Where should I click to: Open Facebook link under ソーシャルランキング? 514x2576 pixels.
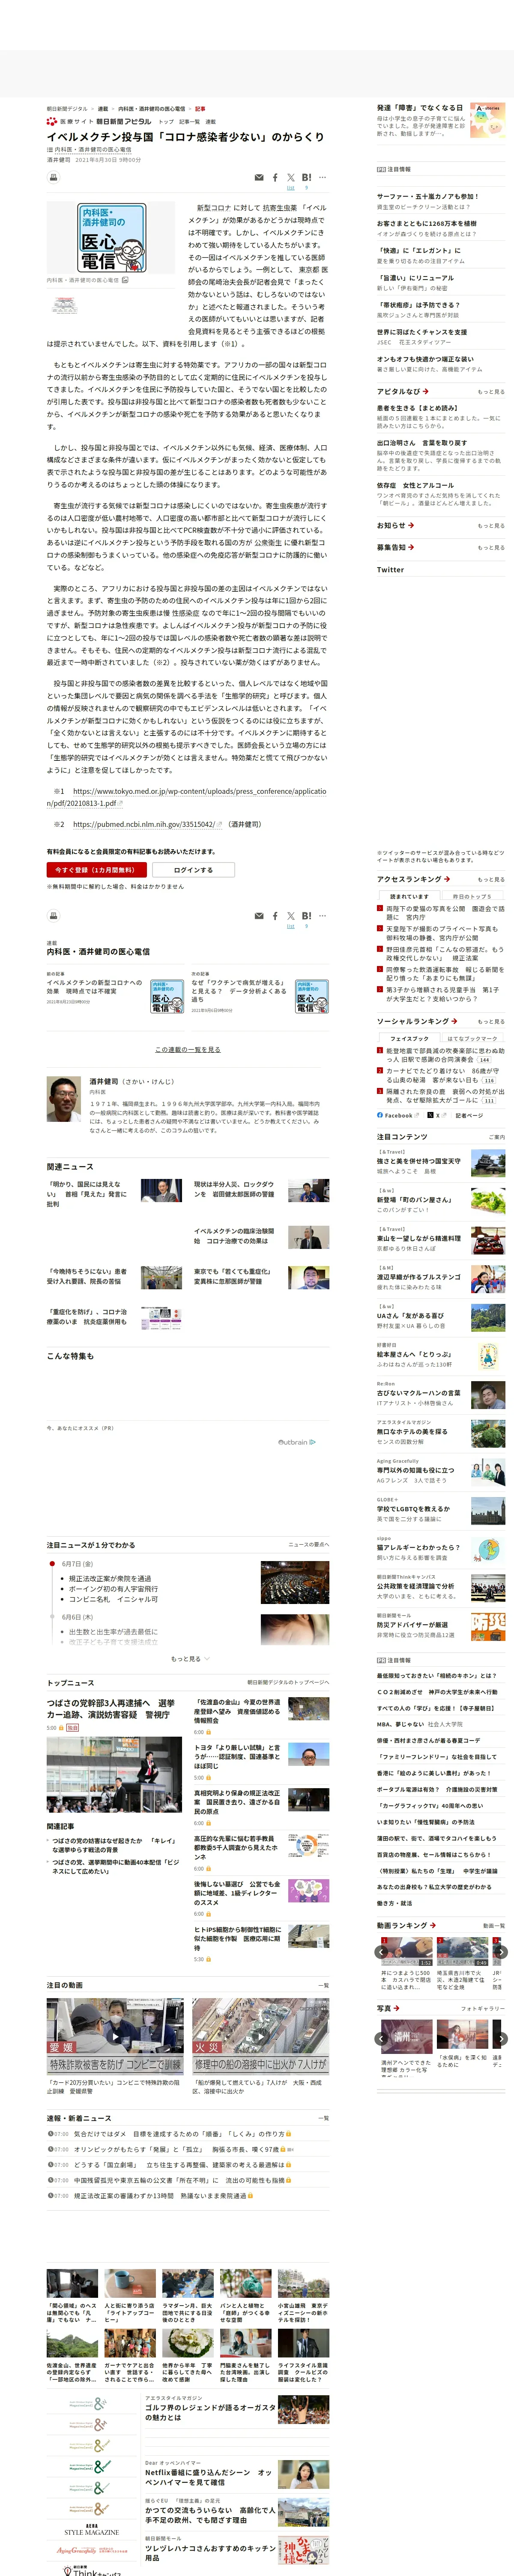click(x=398, y=1115)
